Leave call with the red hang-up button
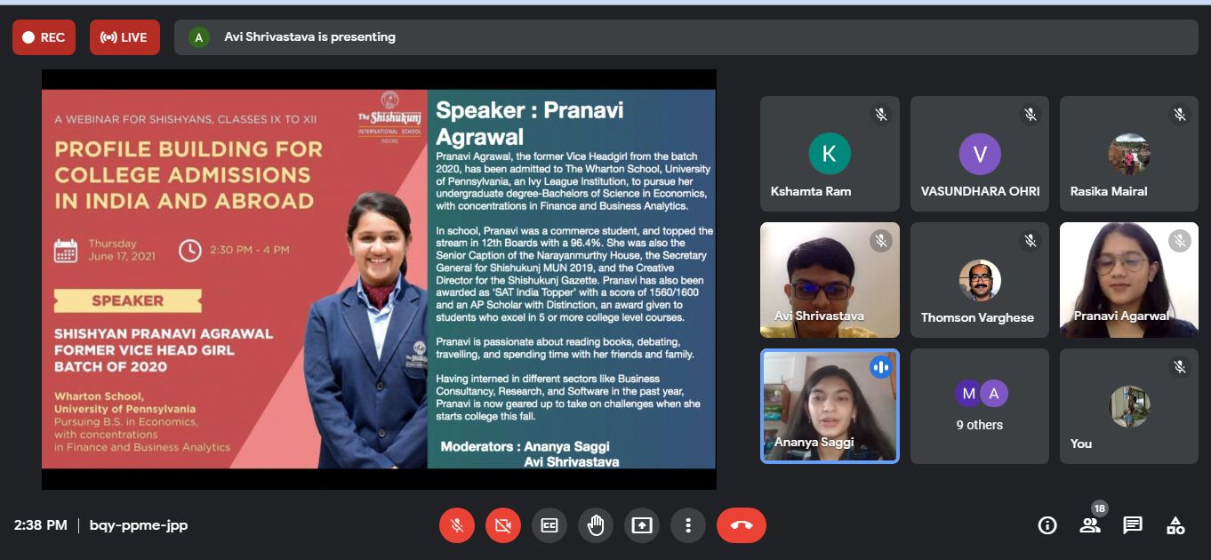The width and height of the screenshot is (1211, 560). click(x=742, y=525)
